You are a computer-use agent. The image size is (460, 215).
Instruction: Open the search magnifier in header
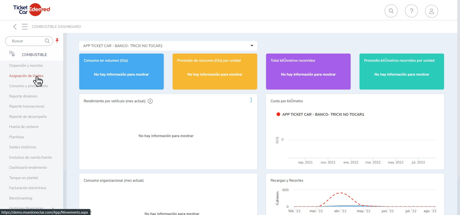(x=391, y=11)
